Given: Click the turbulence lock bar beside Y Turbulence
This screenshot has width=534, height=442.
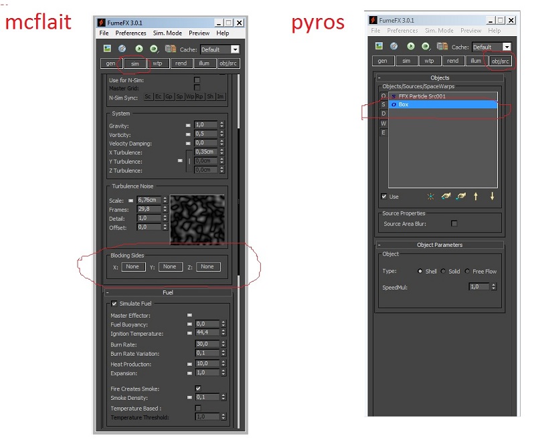Looking at the screenshot, I should pyautogui.click(x=189, y=161).
